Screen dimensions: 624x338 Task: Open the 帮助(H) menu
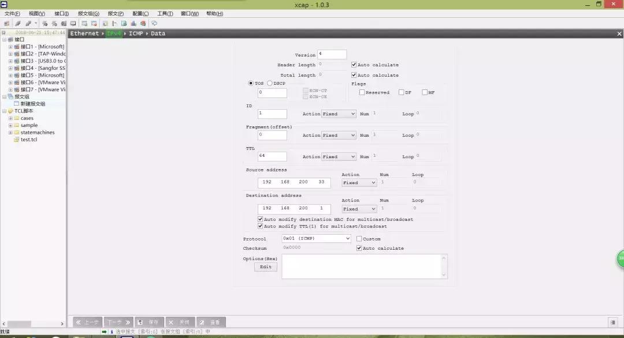click(214, 13)
